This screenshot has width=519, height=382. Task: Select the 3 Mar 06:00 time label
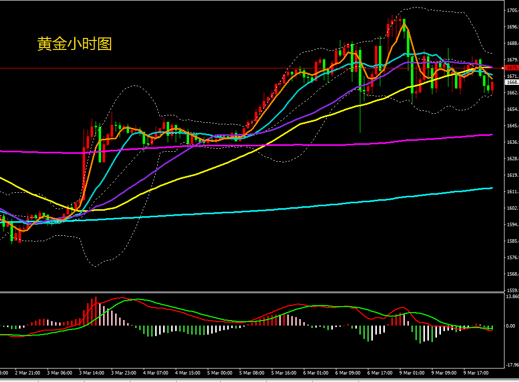60,373
